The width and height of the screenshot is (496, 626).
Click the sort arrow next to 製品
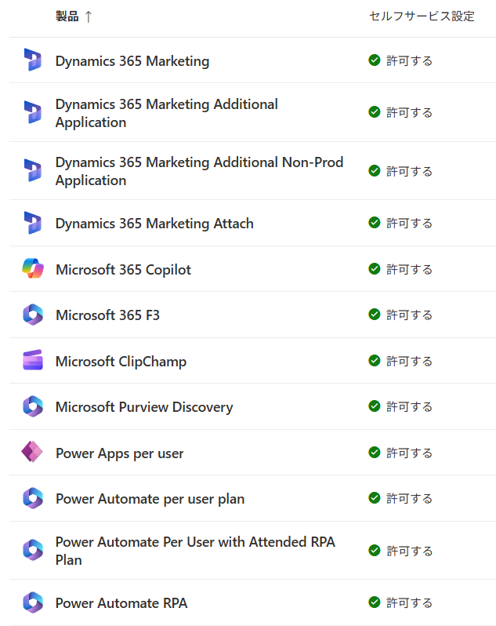coord(89,16)
